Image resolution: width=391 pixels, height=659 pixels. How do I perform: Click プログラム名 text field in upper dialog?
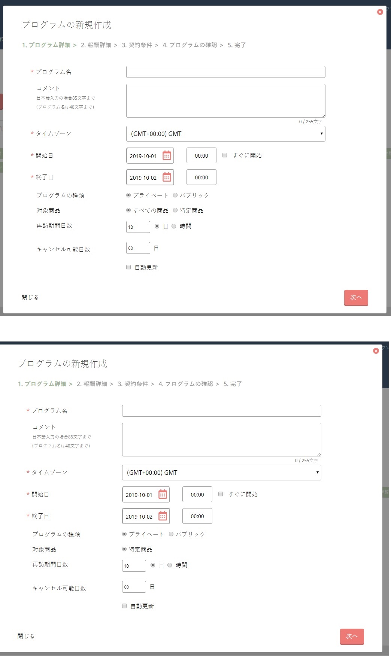pyautogui.click(x=225, y=72)
